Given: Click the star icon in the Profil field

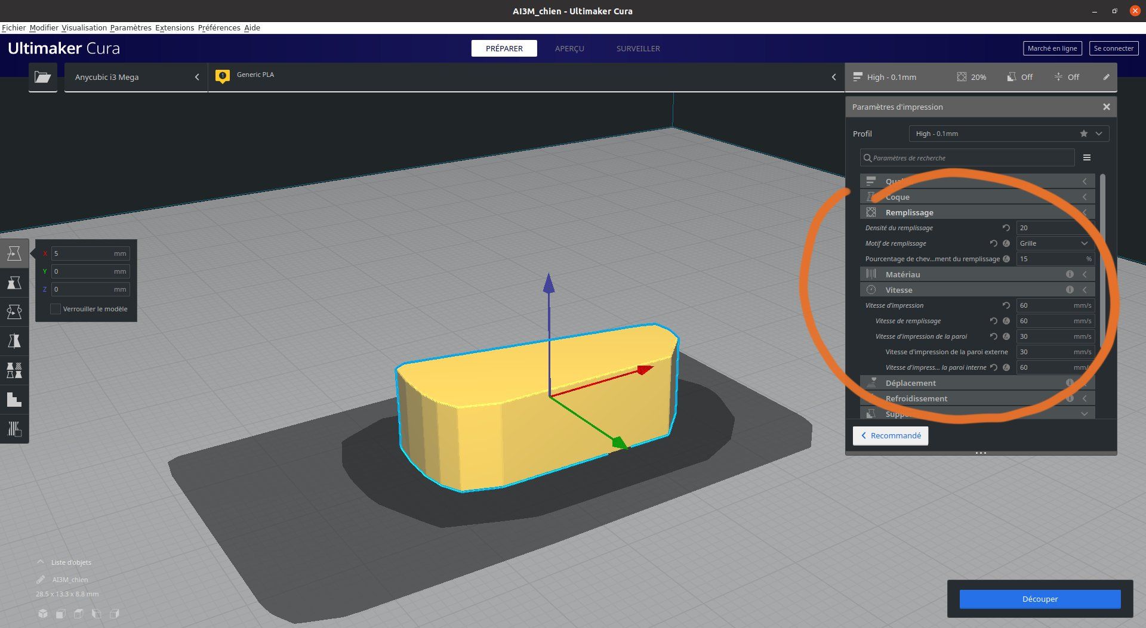Looking at the screenshot, I should (1083, 134).
